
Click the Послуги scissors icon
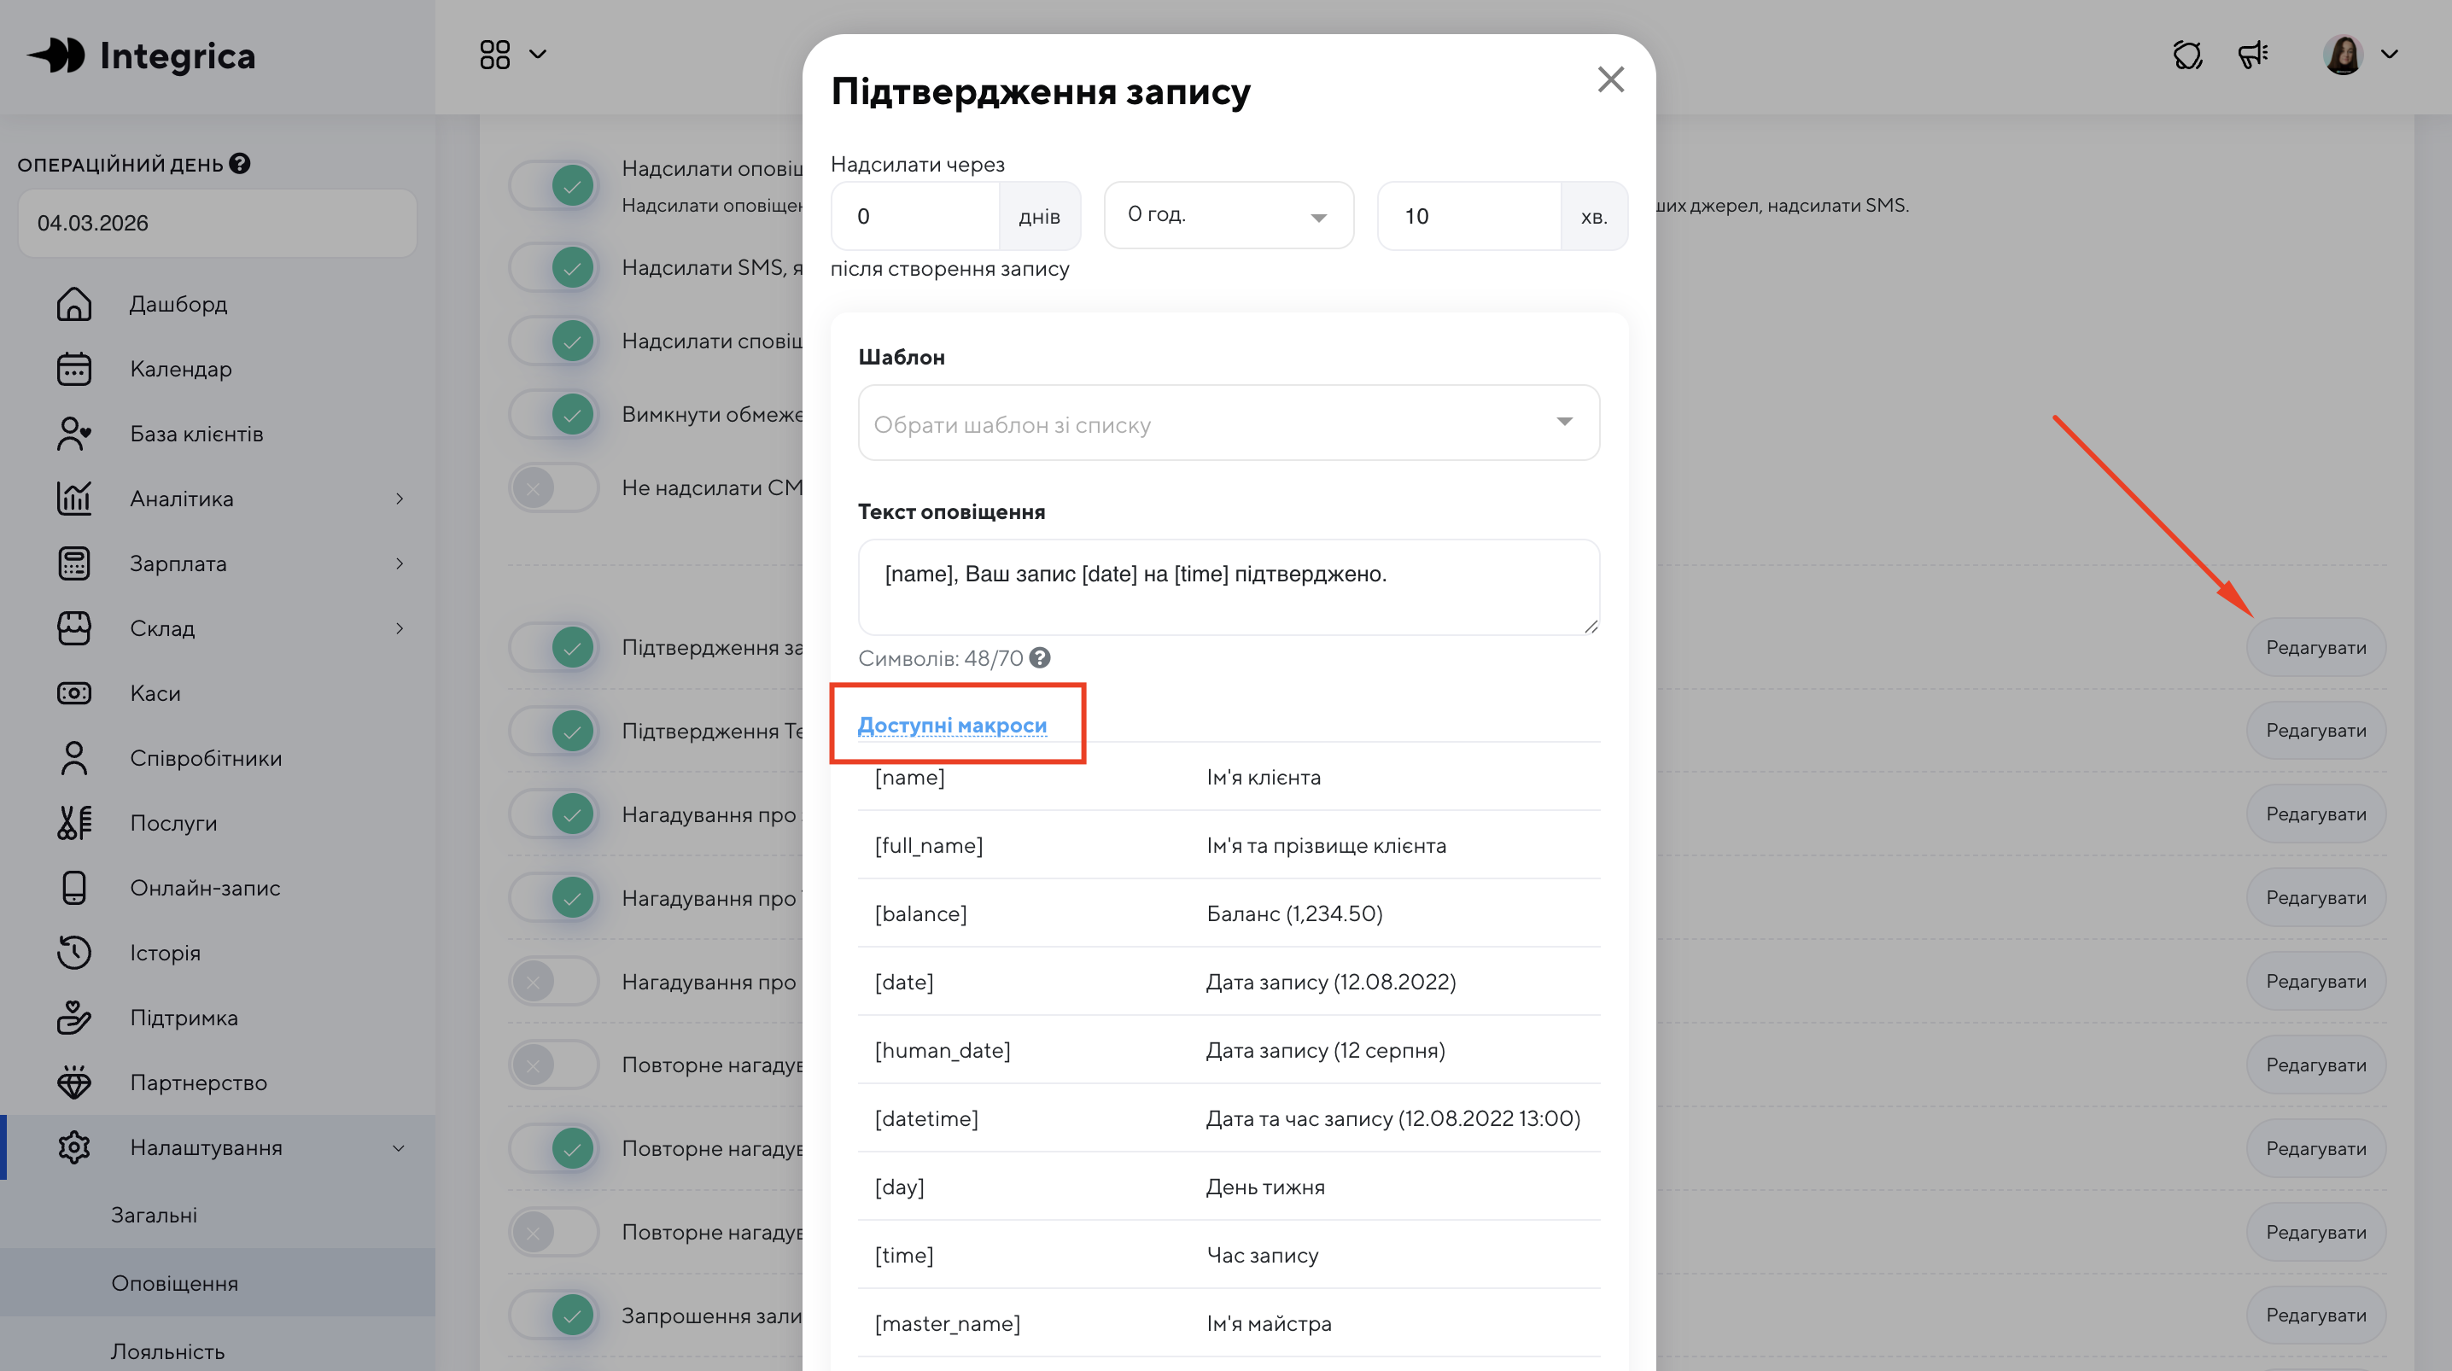(73, 823)
